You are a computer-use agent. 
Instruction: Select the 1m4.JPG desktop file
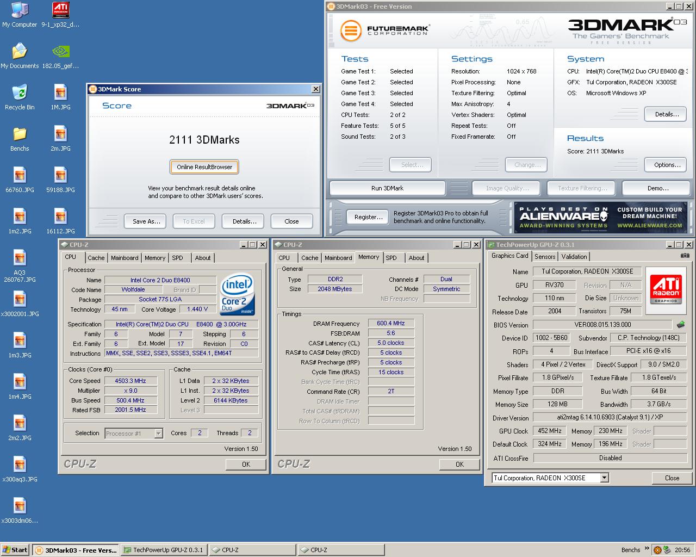click(x=20, y=387)
